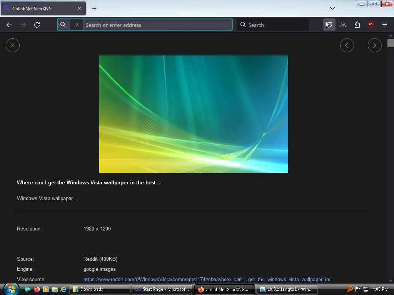Viewport: 394px width, 295px height.
Task: Open the Firefox application menu
Action: (384, 25)
